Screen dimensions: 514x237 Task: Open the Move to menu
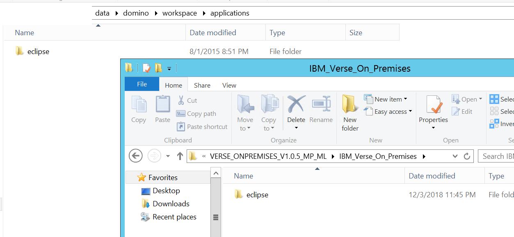point(245,113)
